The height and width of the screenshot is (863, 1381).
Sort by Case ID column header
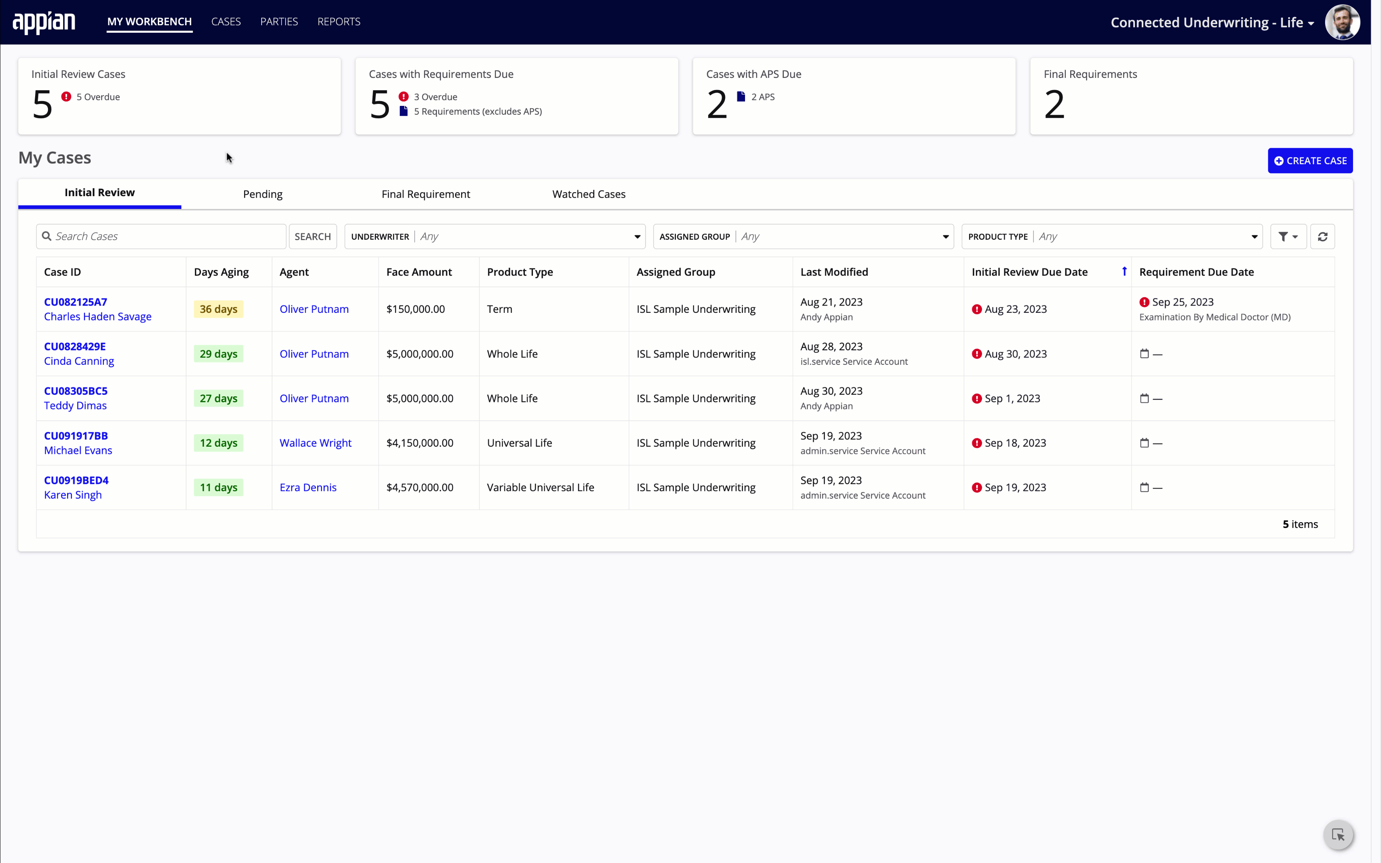(x=63, y=272)
